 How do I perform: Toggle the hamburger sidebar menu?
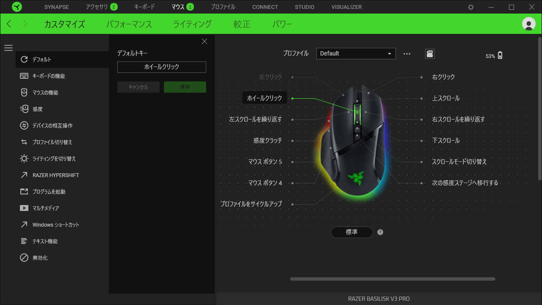pos(8,48)
